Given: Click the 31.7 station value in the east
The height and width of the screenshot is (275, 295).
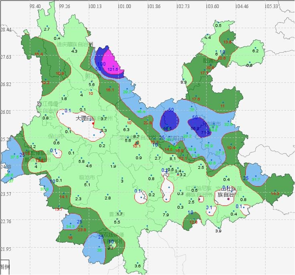Looking at the screenshot, I should coord(256,180).
